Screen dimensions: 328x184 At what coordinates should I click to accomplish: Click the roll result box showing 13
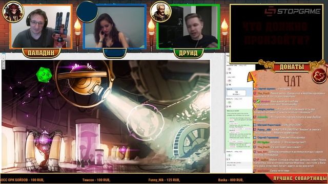pos(236,93)
